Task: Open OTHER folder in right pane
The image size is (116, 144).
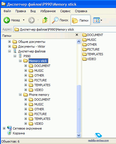Action: (x=89, y=45)
